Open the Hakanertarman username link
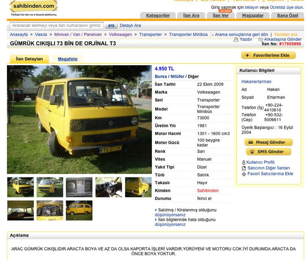Image resolution: width=308 pixels, height=260 pixels. click(256, 82)
